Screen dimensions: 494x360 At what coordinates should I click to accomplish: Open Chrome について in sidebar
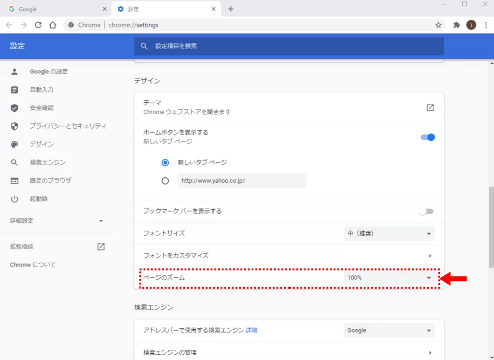pos(33,265)
